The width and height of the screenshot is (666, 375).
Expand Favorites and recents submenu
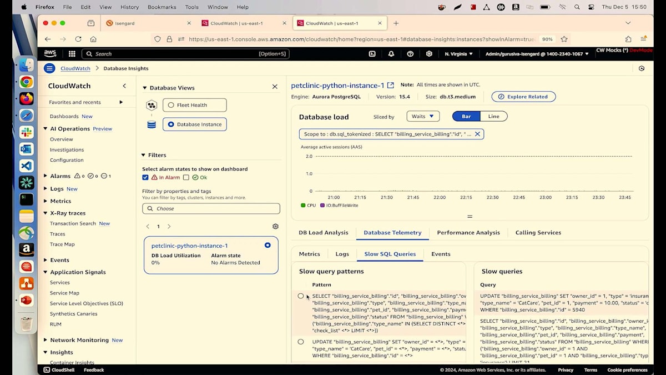click(121, 102)
